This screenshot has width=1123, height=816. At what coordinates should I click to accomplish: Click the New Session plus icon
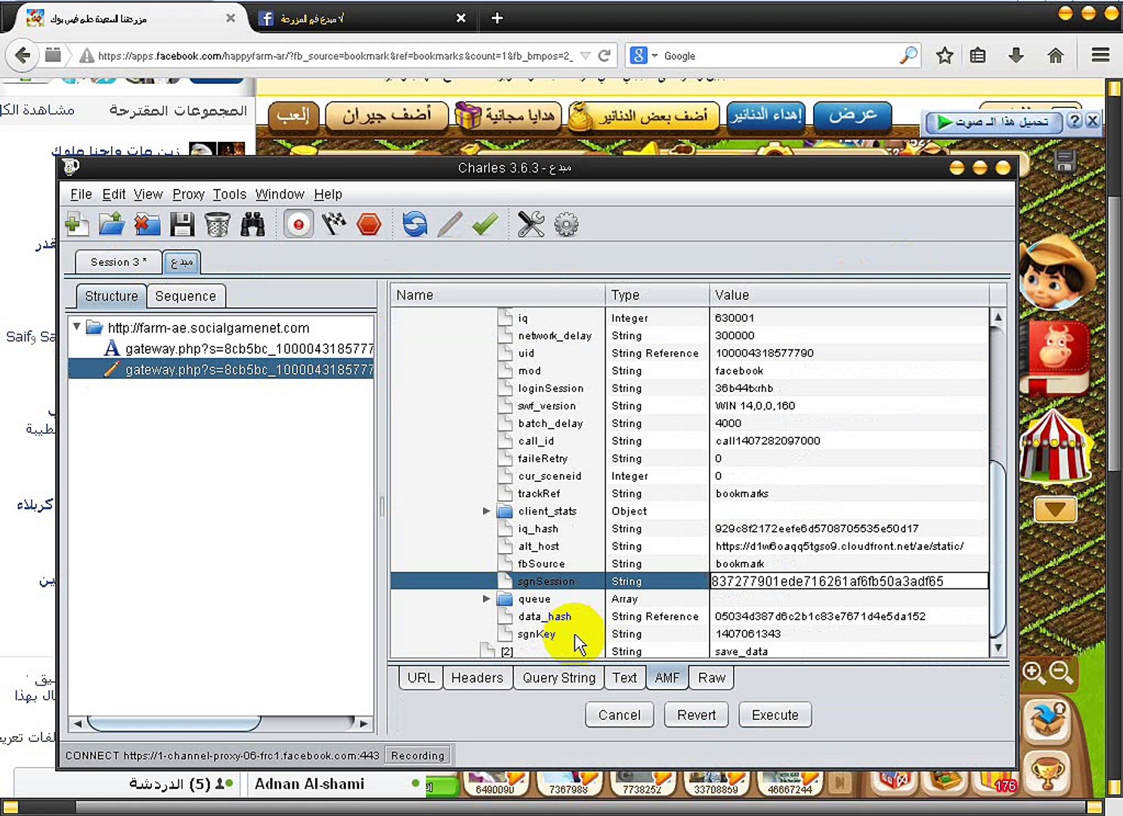pyautogui.click(x=77, y=224)
